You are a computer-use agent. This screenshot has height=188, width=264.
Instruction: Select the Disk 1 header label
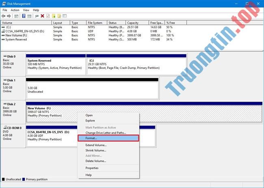click(11, 80)
